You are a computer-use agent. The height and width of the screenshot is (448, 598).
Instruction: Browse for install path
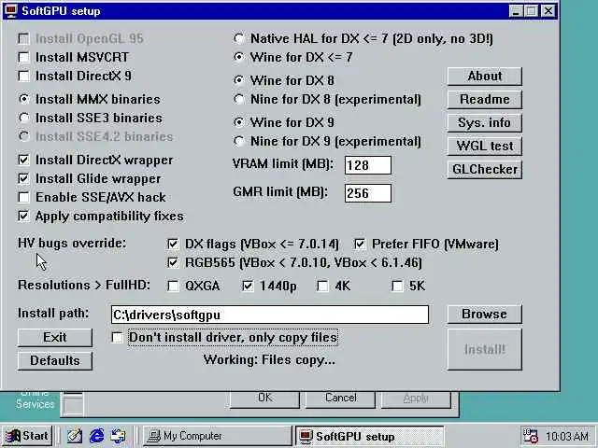[485, 315]
